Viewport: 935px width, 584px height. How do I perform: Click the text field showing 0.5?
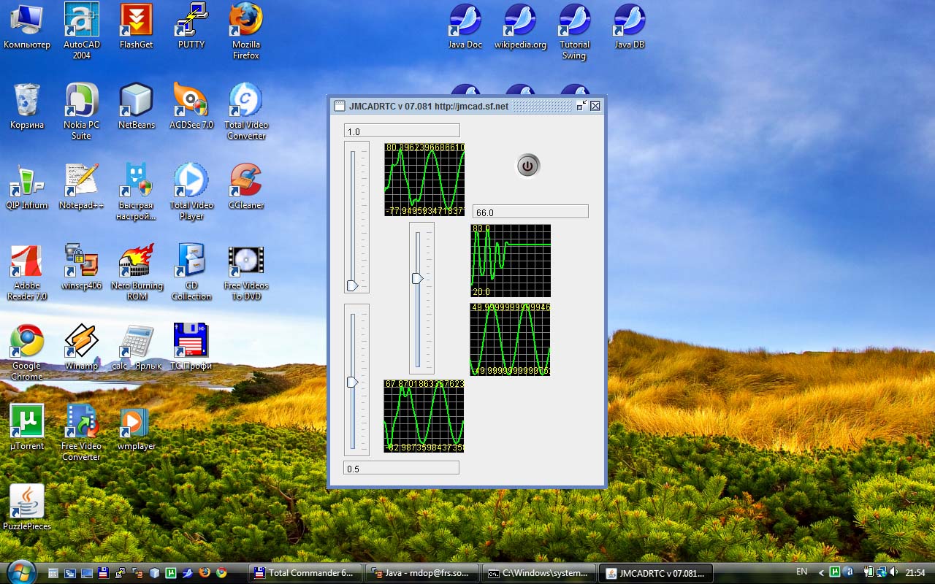(401, 469)
